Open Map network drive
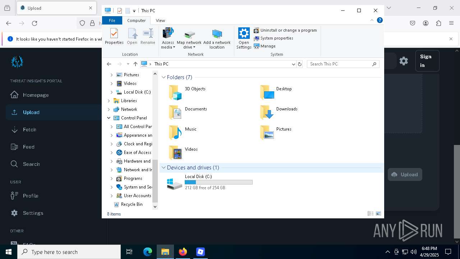The height and width of the screenshot is (259, 460). (x=189, y=38)
